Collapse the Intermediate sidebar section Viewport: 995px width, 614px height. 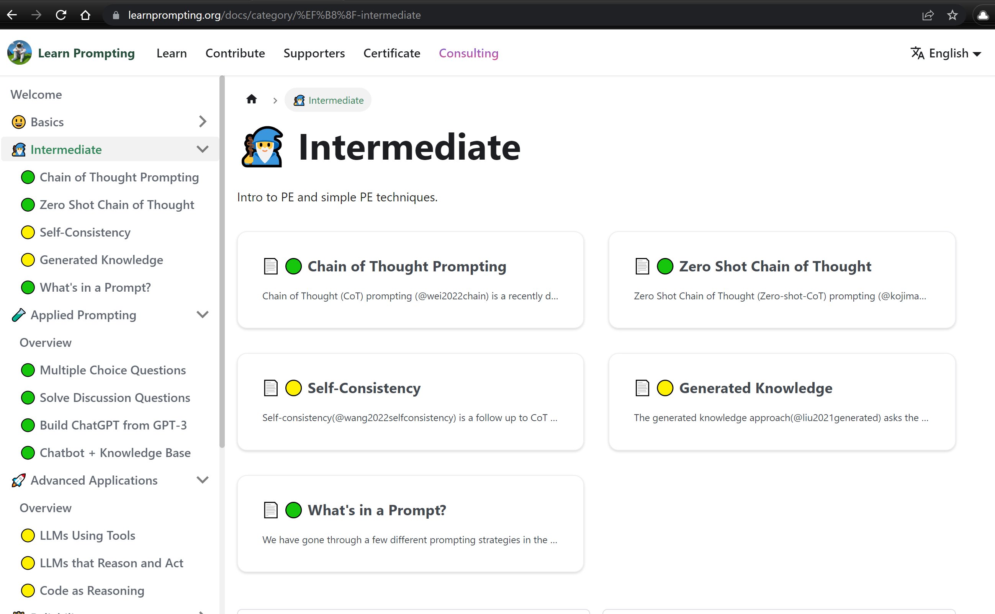[x=202, y=149]
